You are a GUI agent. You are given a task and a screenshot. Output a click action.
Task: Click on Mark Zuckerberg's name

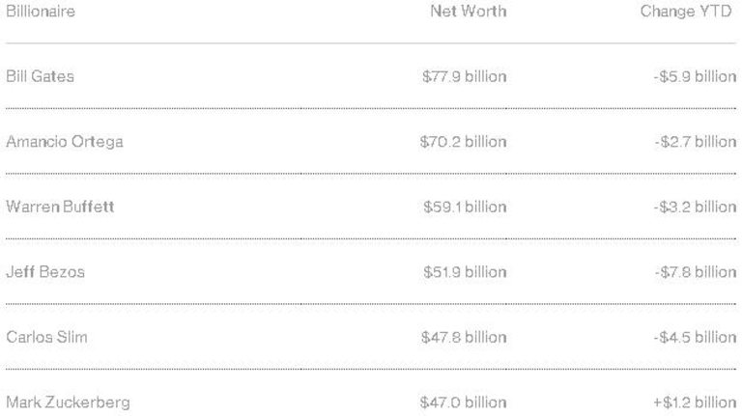click(68, 402)
